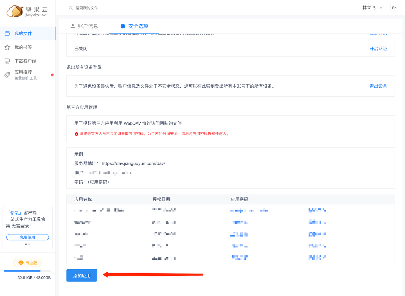
Task: Show the second promo carousel slide
Action: click(x=29, y=244)
